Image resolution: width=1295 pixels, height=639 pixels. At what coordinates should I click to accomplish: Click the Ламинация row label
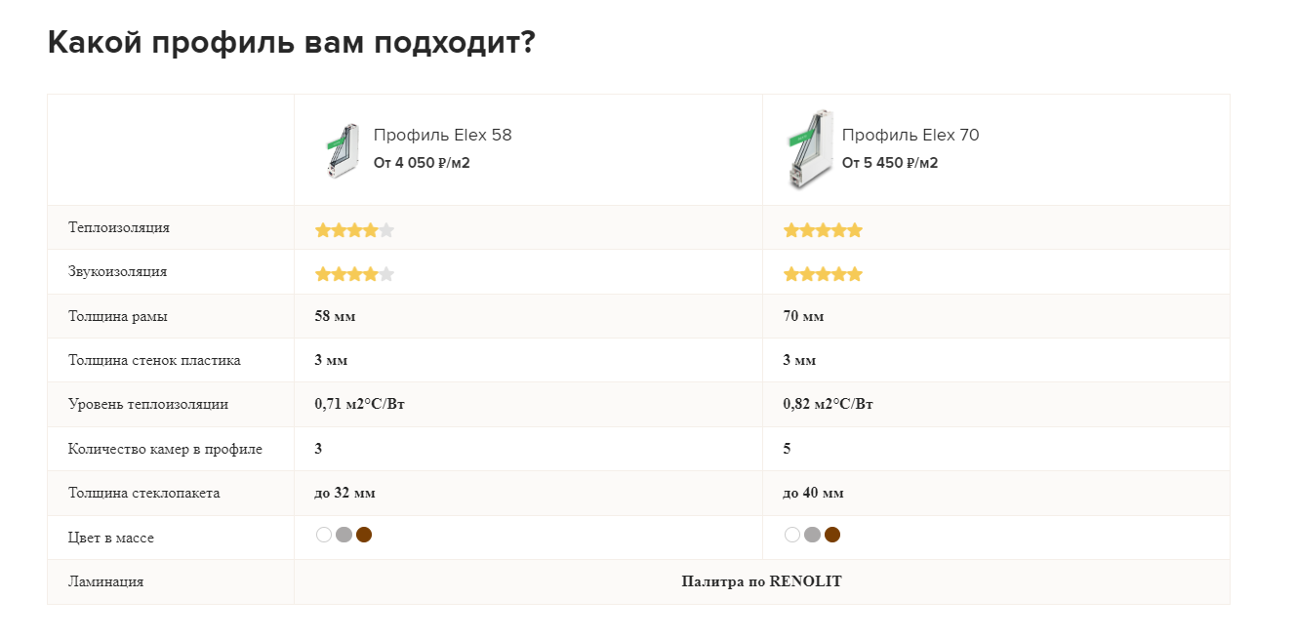[x=106, y=581]
